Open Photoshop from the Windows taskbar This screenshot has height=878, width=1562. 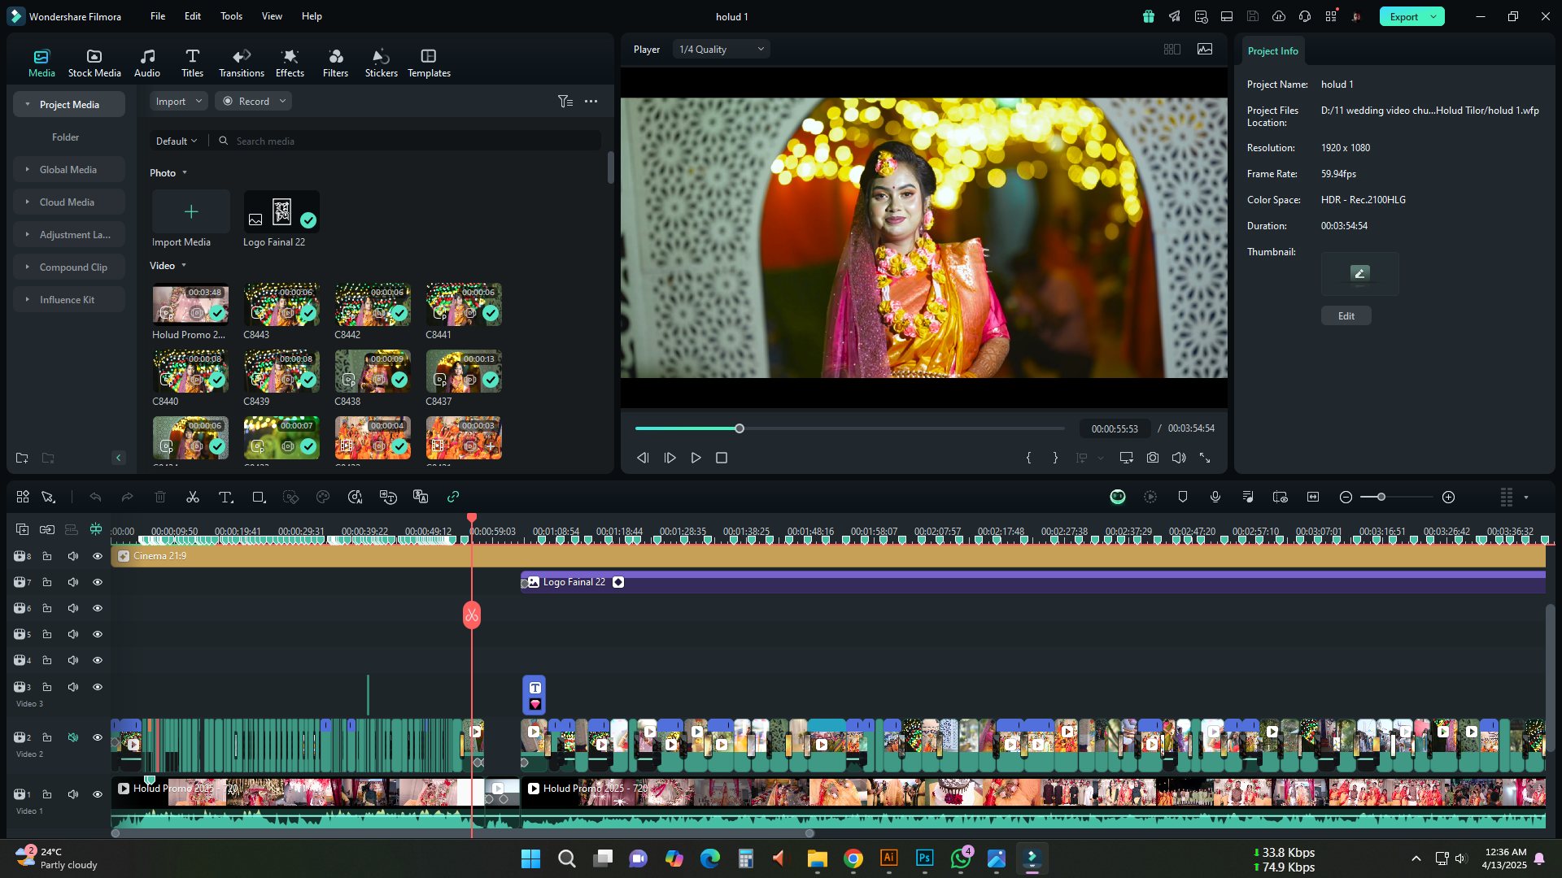point(924,858)
